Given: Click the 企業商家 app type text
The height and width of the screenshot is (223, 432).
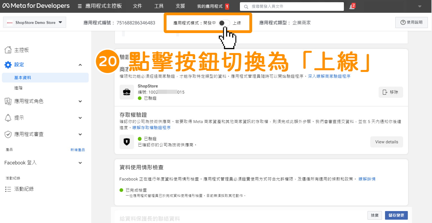Looking at the screenshot, I should coord(302,23).
